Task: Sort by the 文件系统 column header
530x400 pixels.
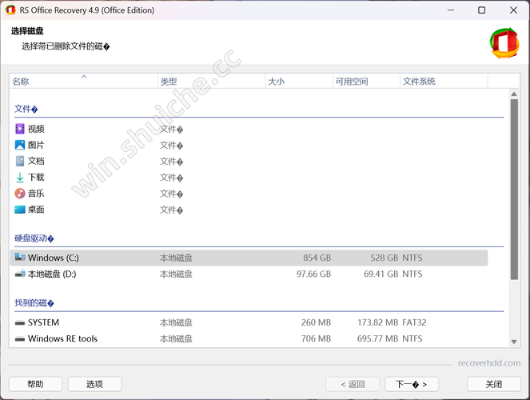Action: coord(444,81)
